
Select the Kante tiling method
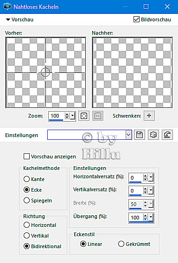[26, 179]
